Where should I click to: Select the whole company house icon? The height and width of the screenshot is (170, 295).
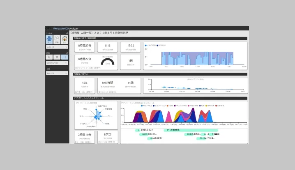pos(65,39)
